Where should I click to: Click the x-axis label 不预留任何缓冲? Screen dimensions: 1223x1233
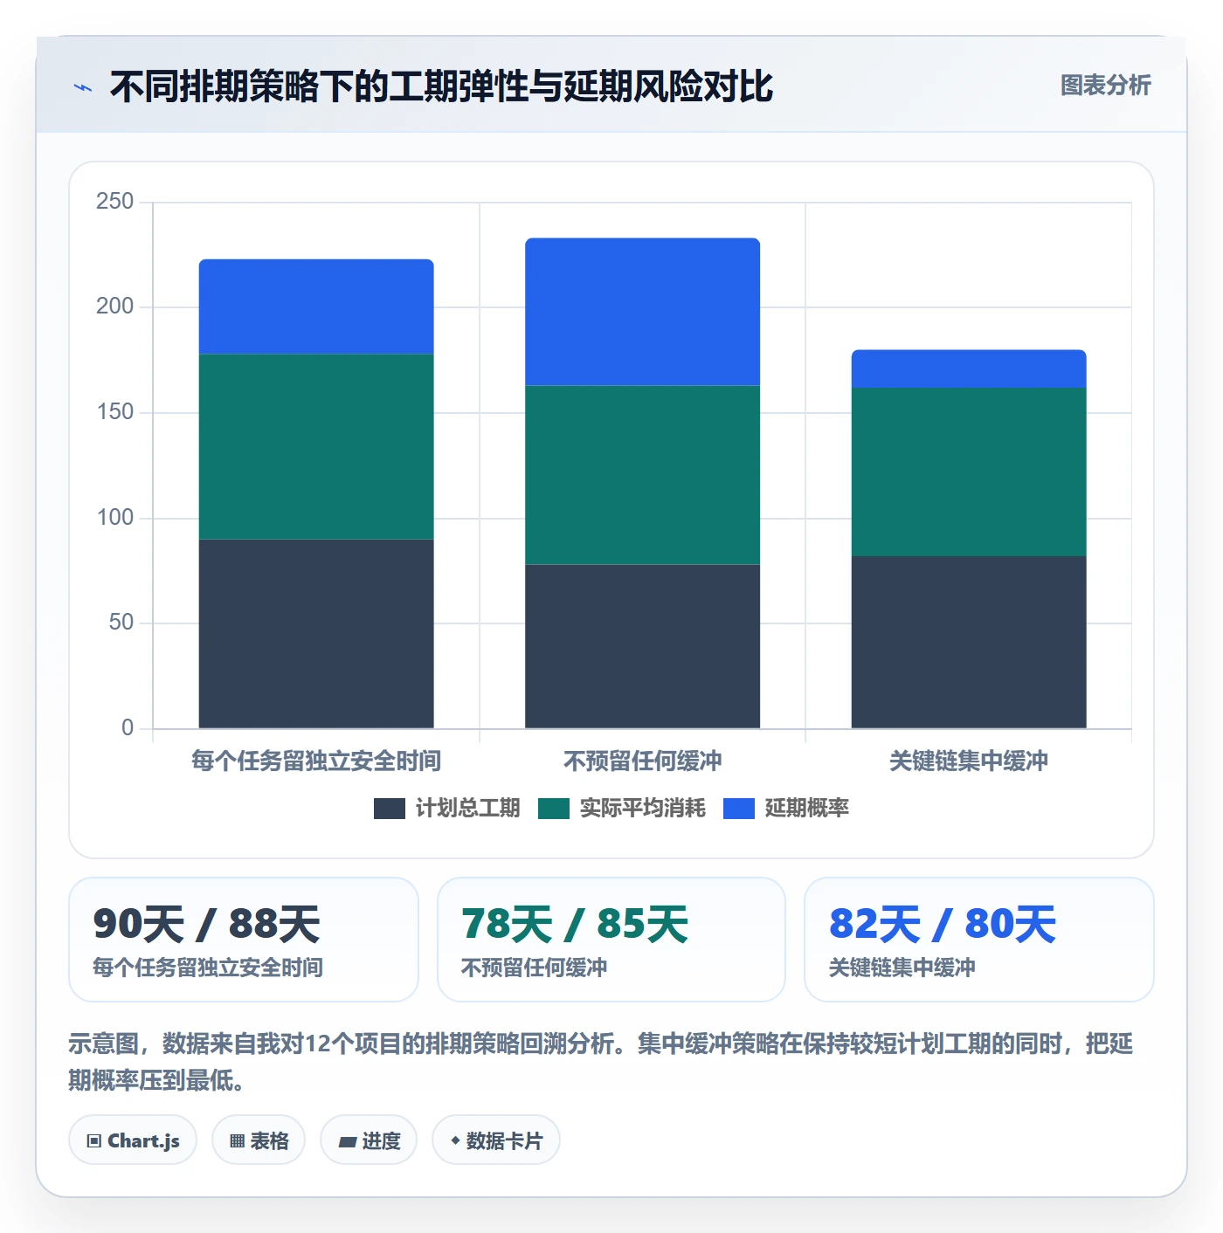[x=642, y=761]
